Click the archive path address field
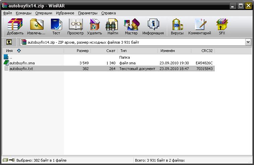This screenshot has height=165, width=254. coord(133,42)
